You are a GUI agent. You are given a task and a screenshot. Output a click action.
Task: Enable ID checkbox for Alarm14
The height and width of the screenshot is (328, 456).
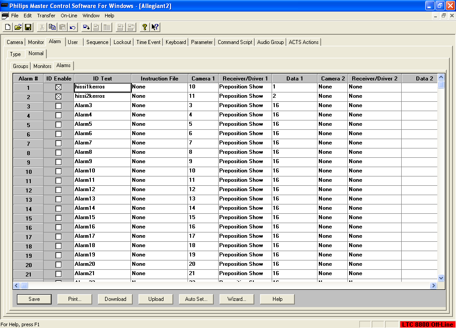[58, 209]
